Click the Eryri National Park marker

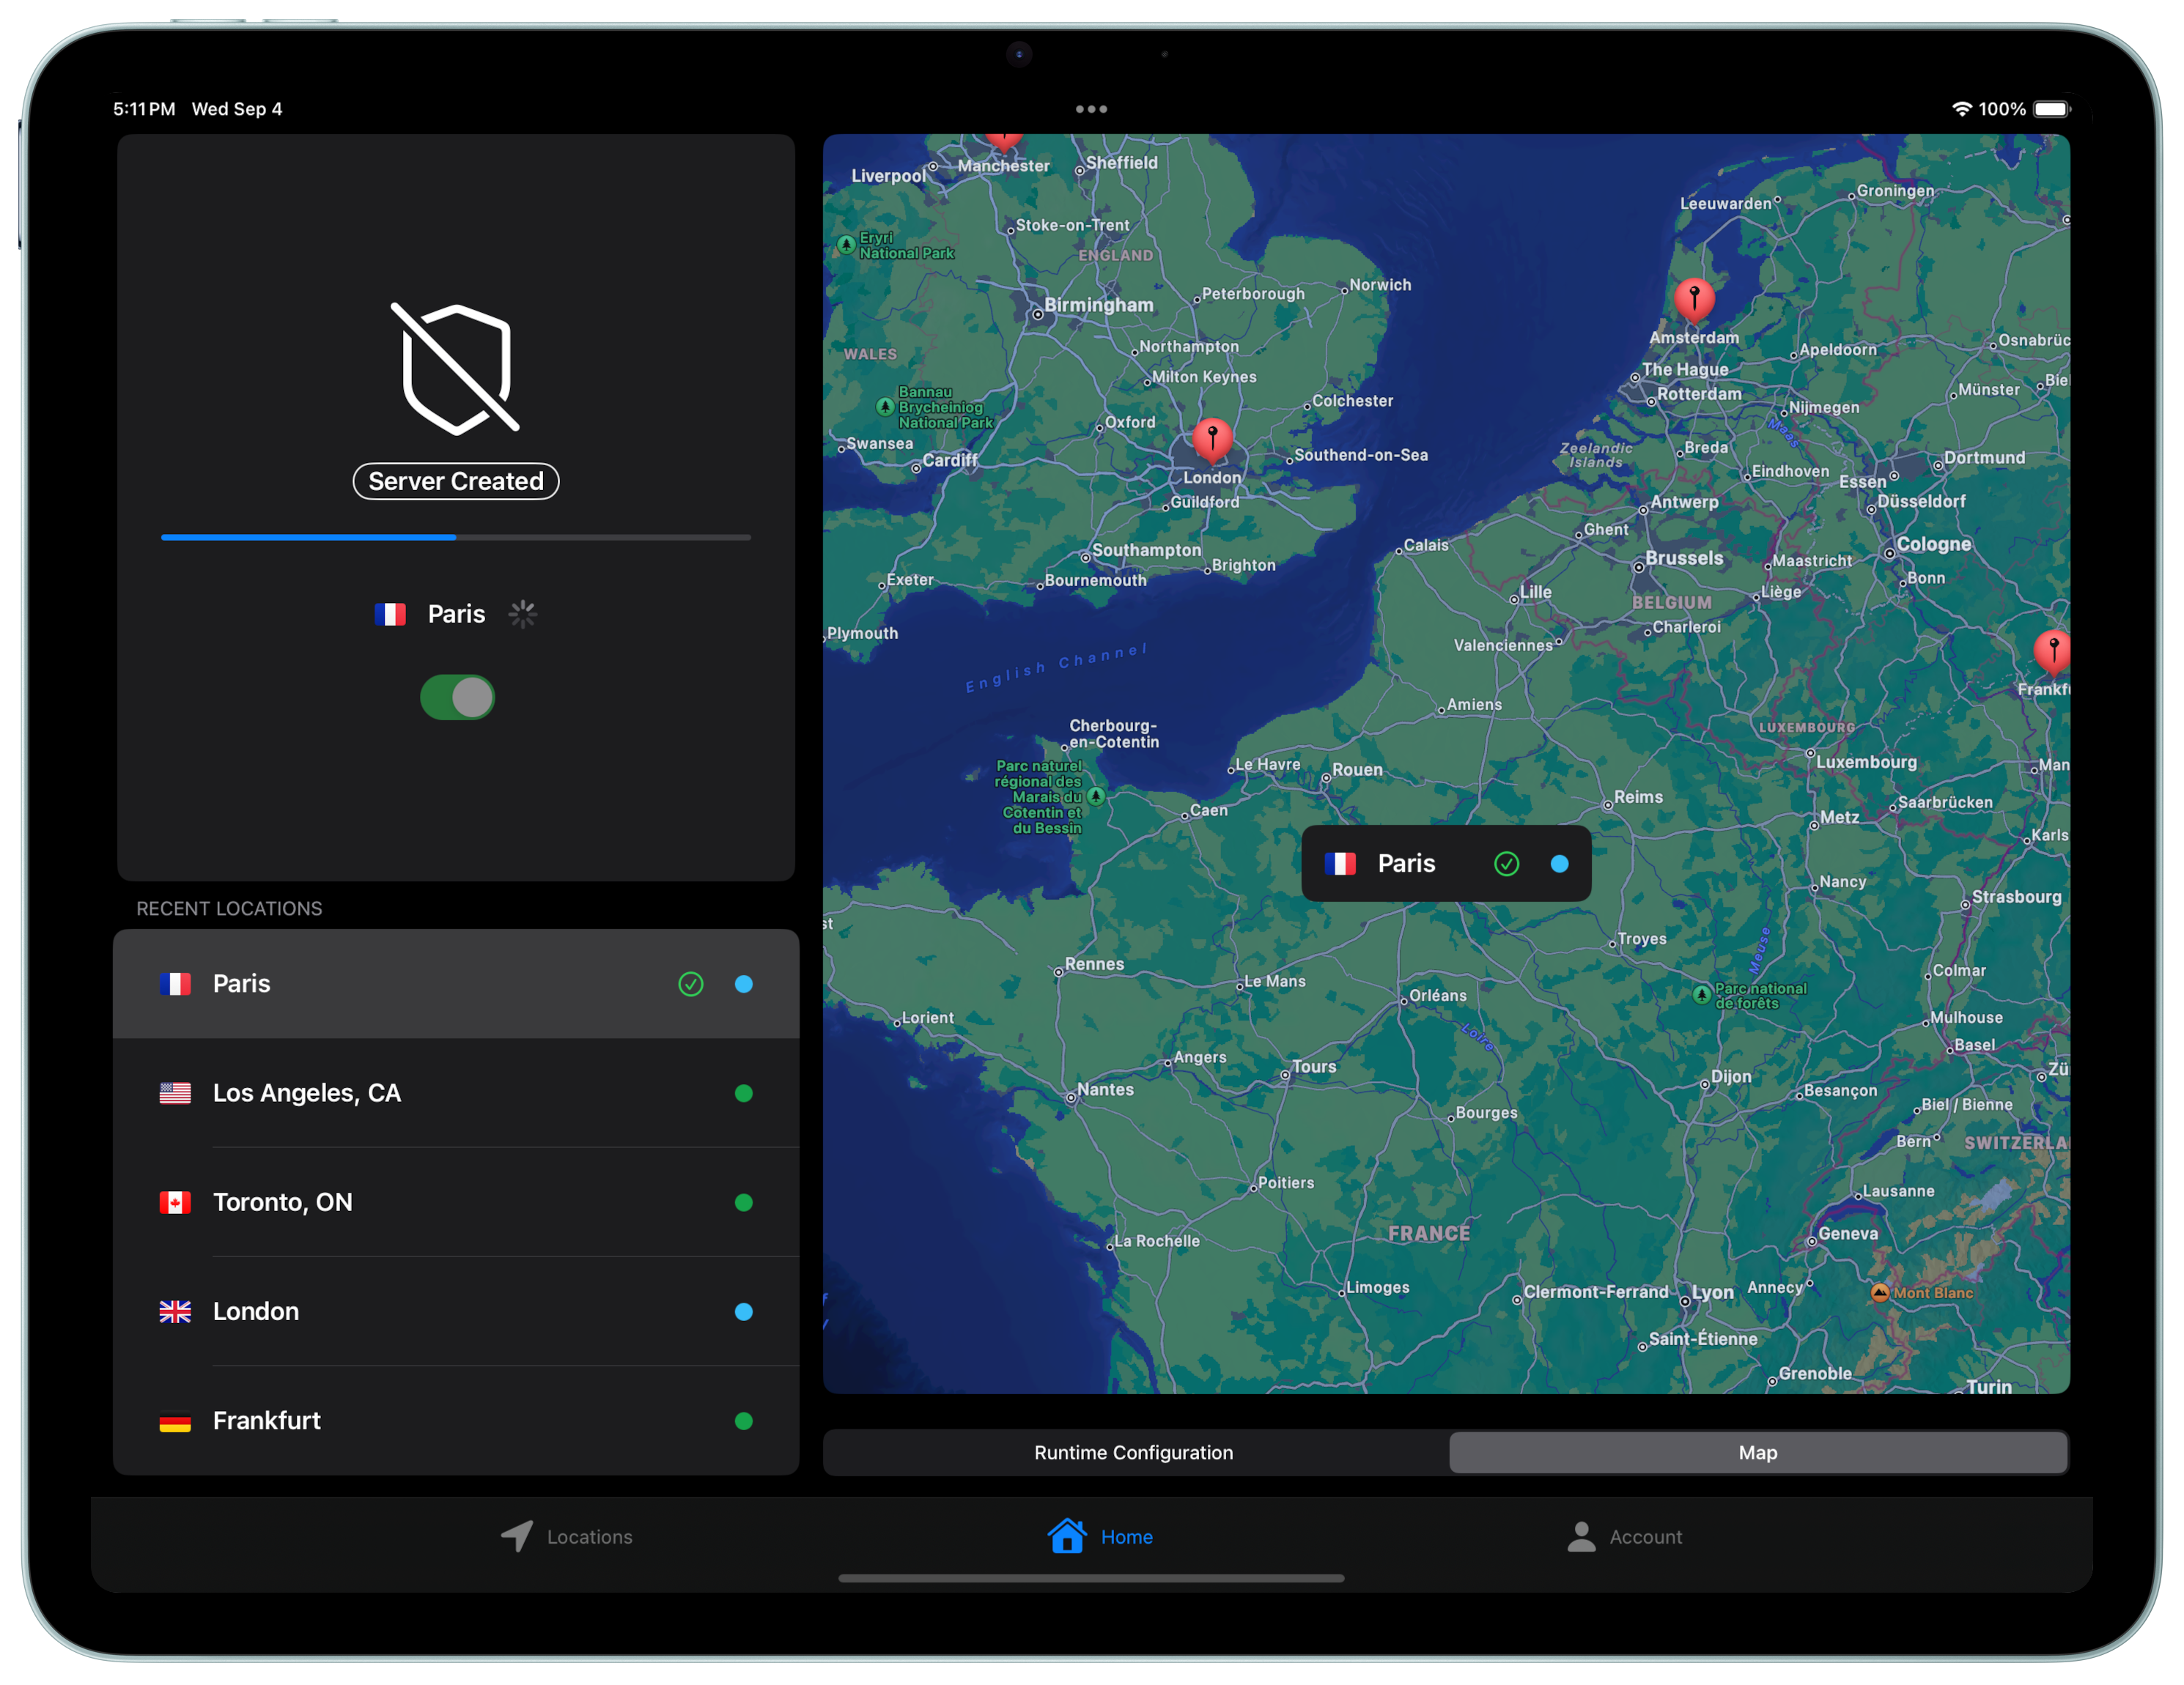tap(846, 244)
